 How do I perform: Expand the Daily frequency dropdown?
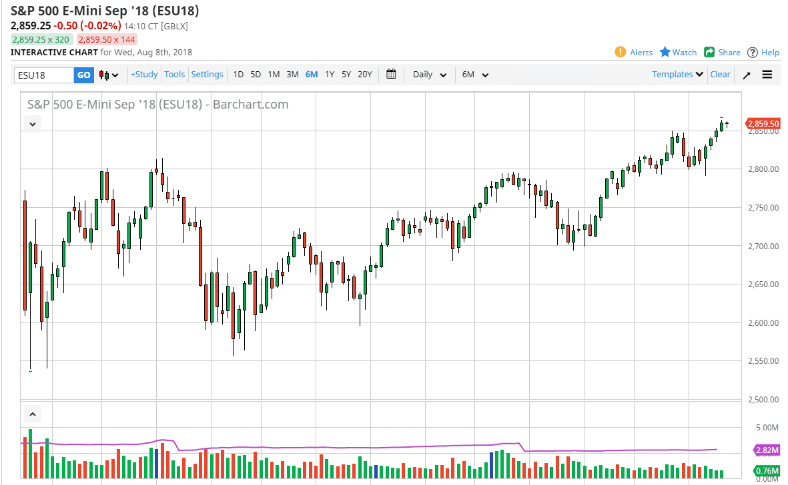(x=428, y=75)
